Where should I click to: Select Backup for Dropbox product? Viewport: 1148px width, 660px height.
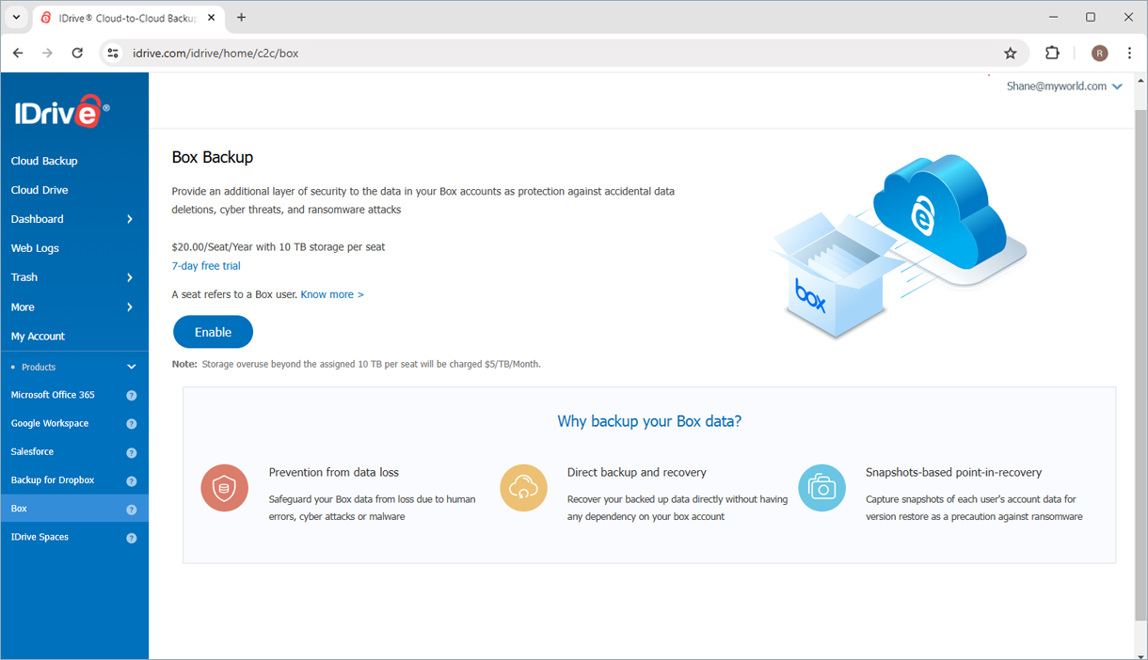point(53,480)
